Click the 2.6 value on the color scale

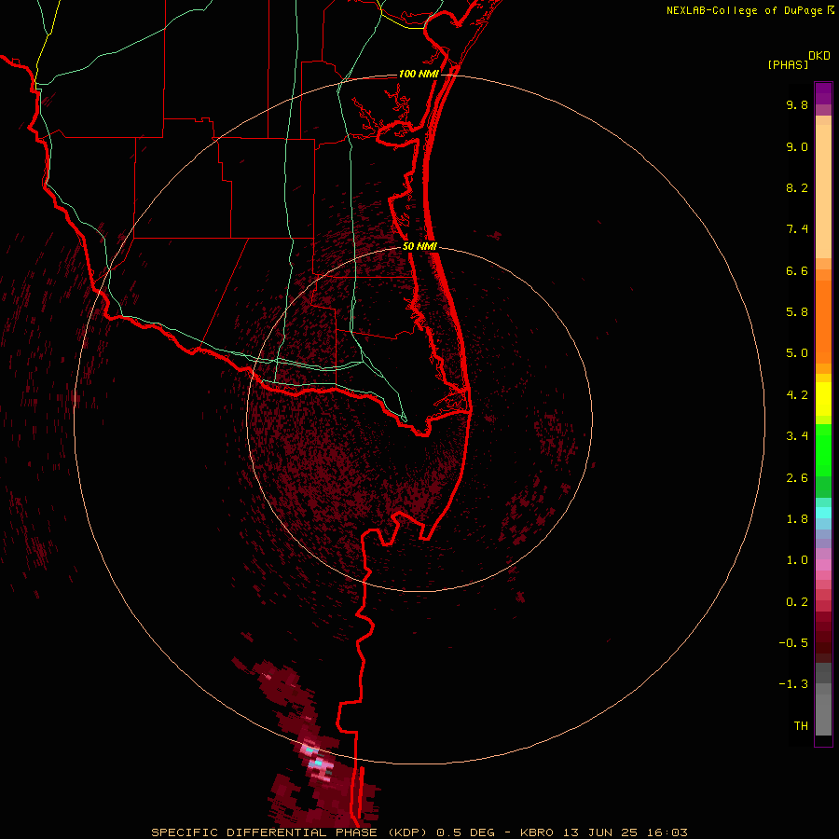797,478
